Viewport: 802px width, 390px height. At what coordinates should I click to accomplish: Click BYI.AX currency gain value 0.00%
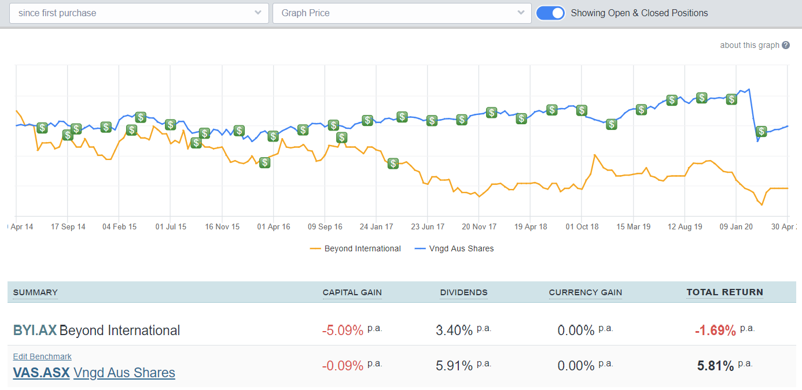576,330
